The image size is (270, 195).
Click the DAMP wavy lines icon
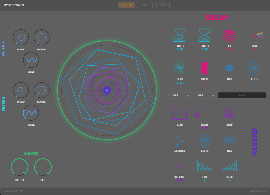pyautogui.click(x=229, y=114)
